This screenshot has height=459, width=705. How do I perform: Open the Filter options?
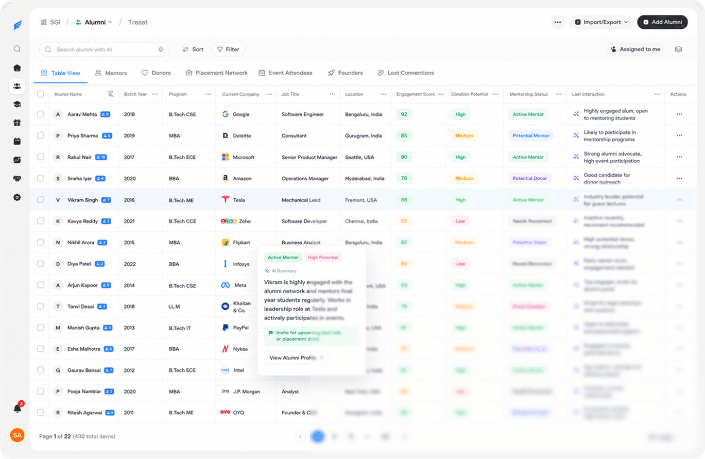[x=228, y=49]
